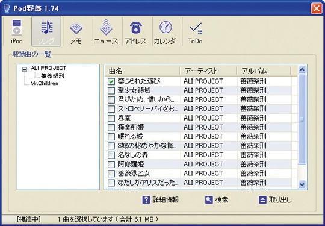Select the 薔薇架刑 album tree item
The height and width of the screenshot is (226, 325).
52,76
